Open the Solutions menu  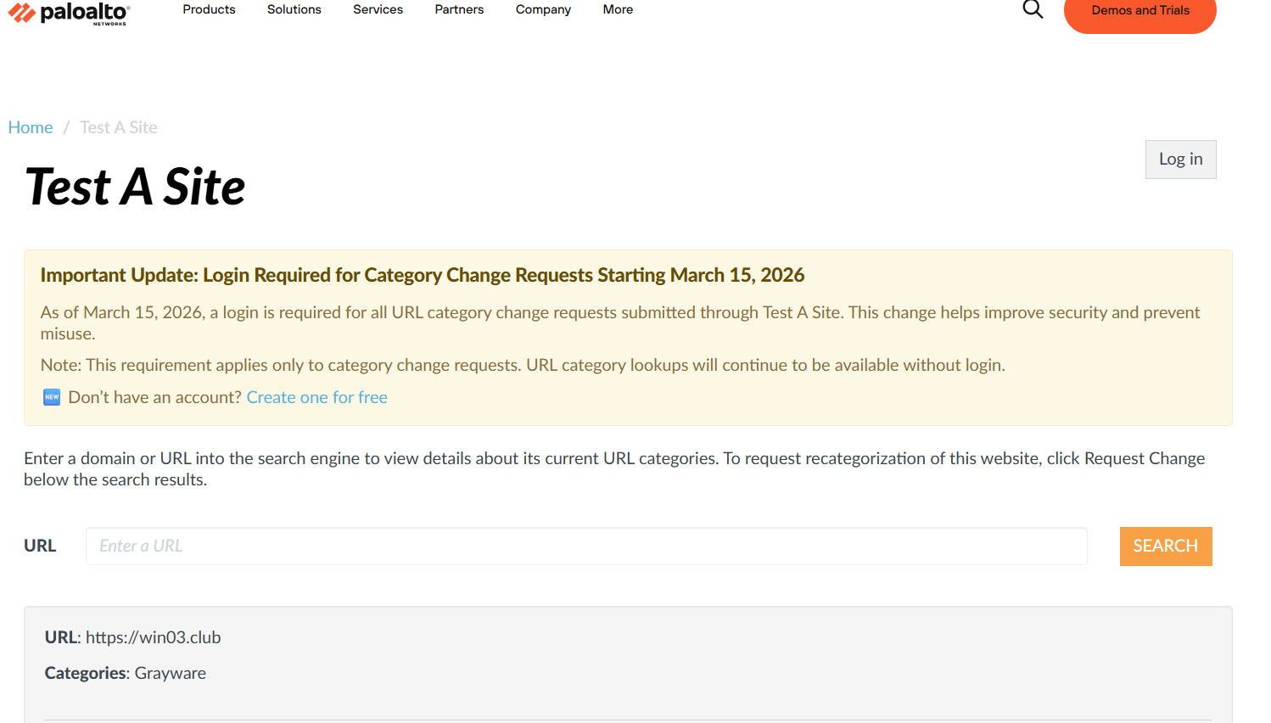coord(294,9)
